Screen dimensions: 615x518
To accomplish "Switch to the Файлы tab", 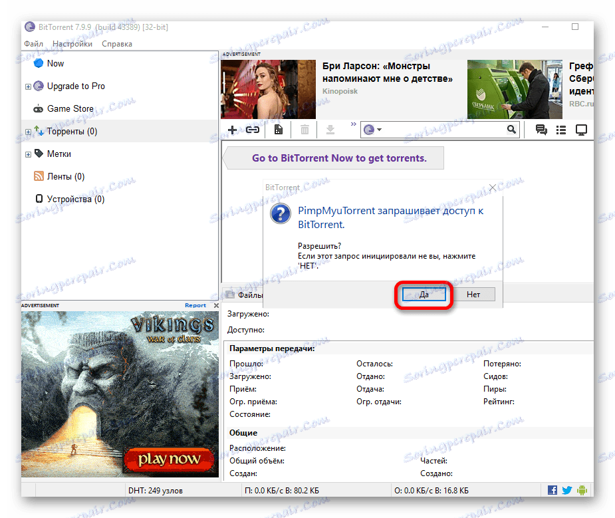I will pos(249,295).
